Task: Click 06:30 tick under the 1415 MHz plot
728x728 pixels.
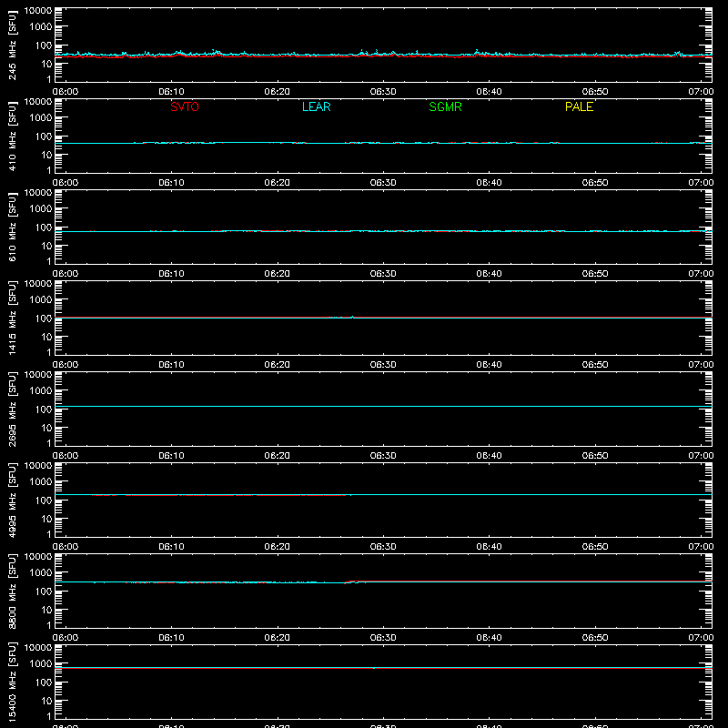Action: [x=383, y=365]
